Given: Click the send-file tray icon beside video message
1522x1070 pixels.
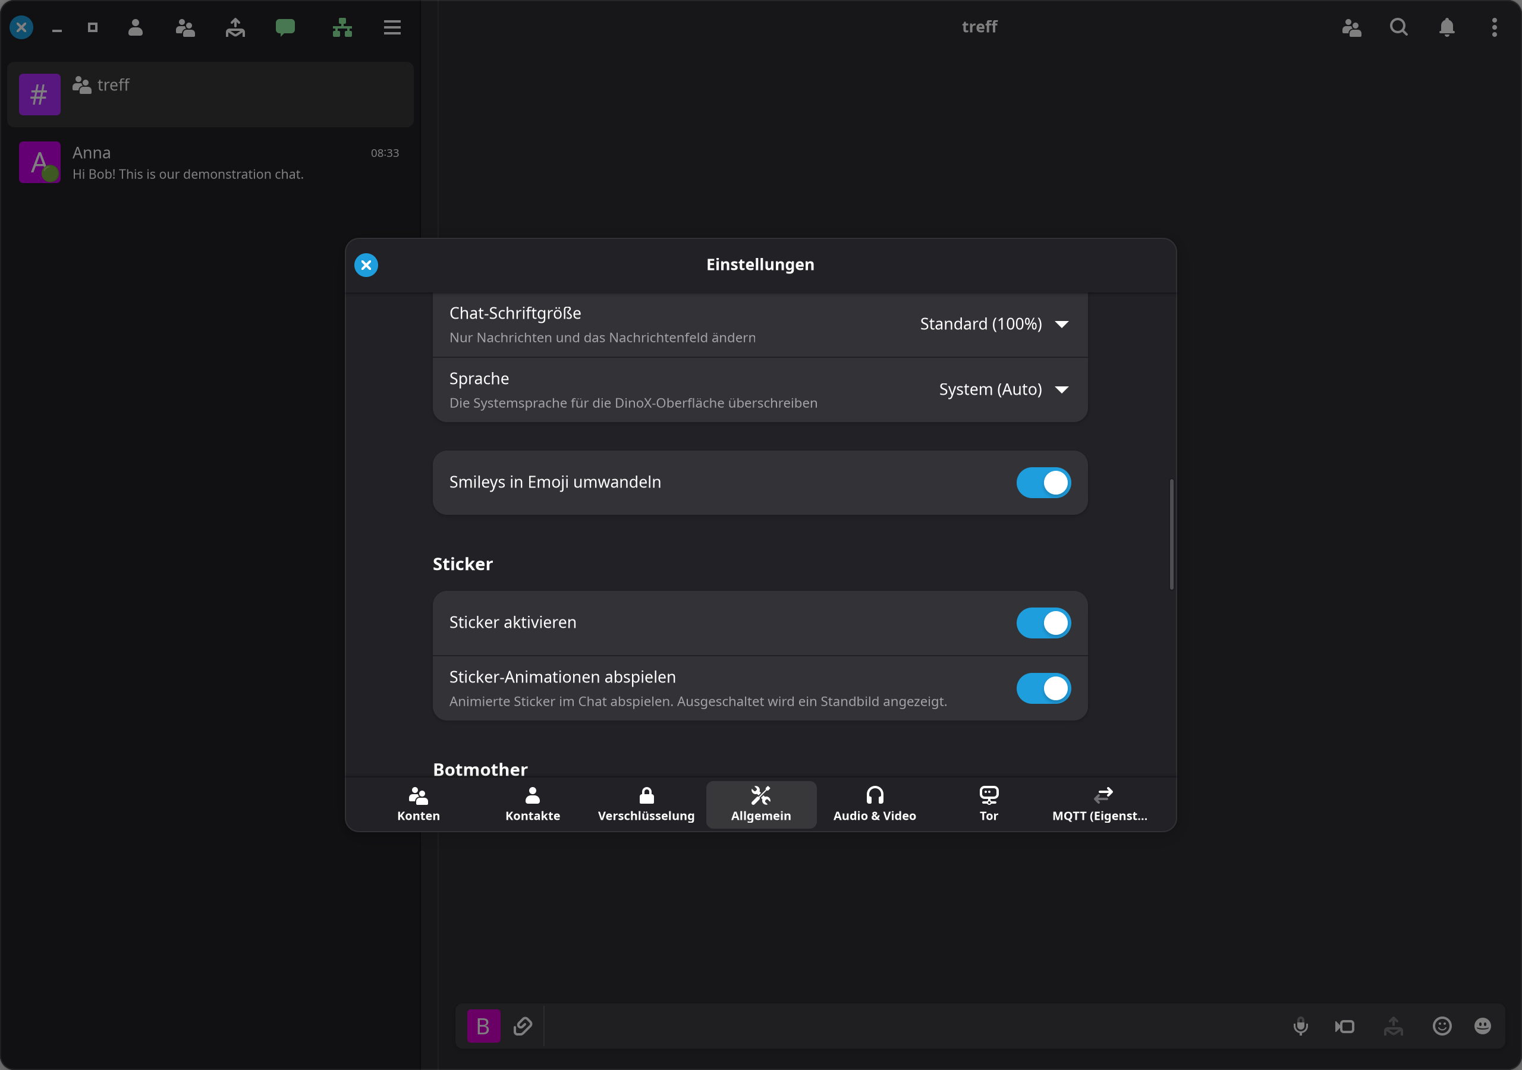Looking at the screenshot, I should pyautogui.click(x=1394, y=1026).
